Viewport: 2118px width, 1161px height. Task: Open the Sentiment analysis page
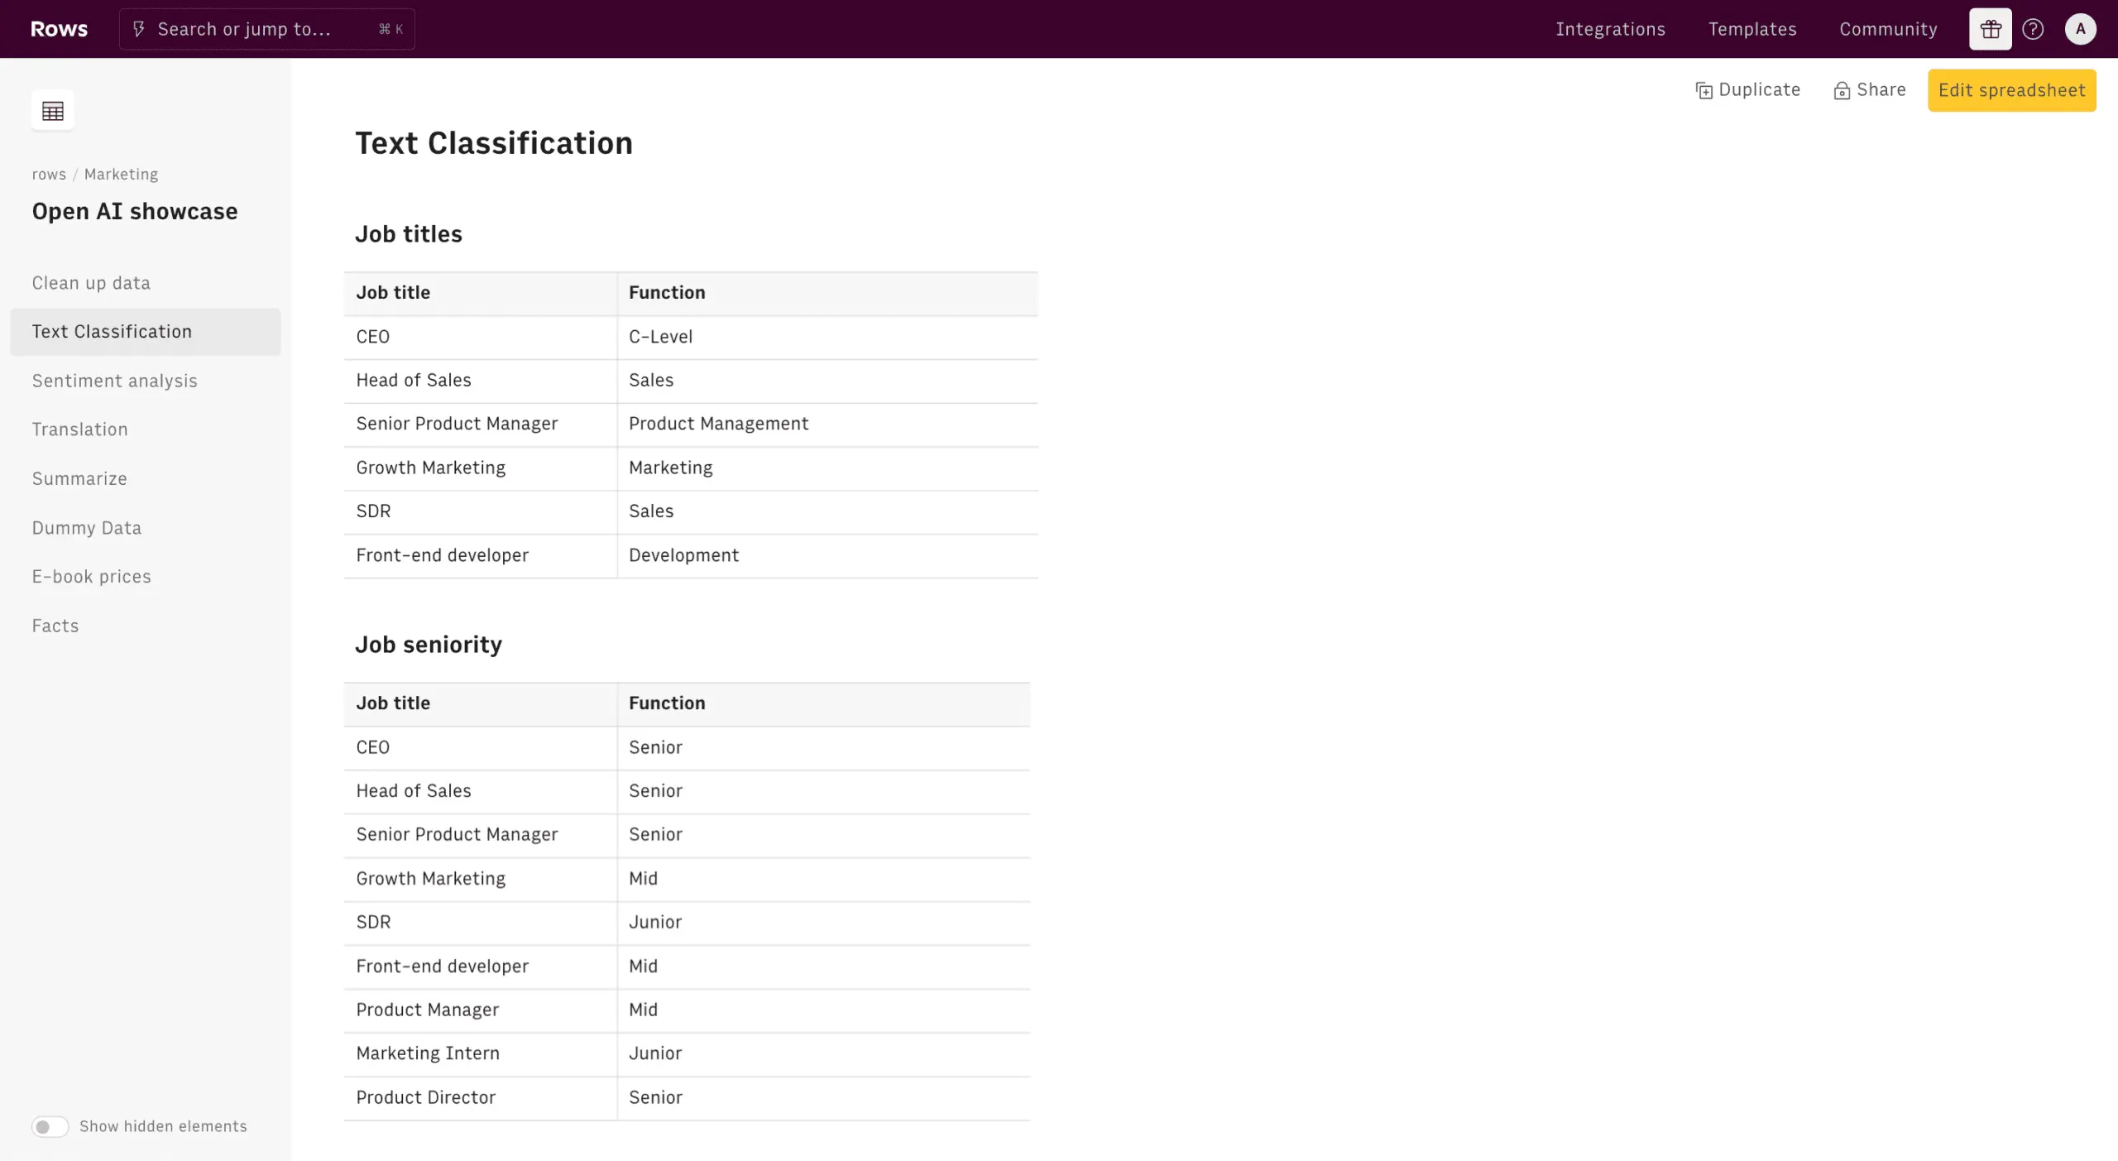[x=146, y=381]
